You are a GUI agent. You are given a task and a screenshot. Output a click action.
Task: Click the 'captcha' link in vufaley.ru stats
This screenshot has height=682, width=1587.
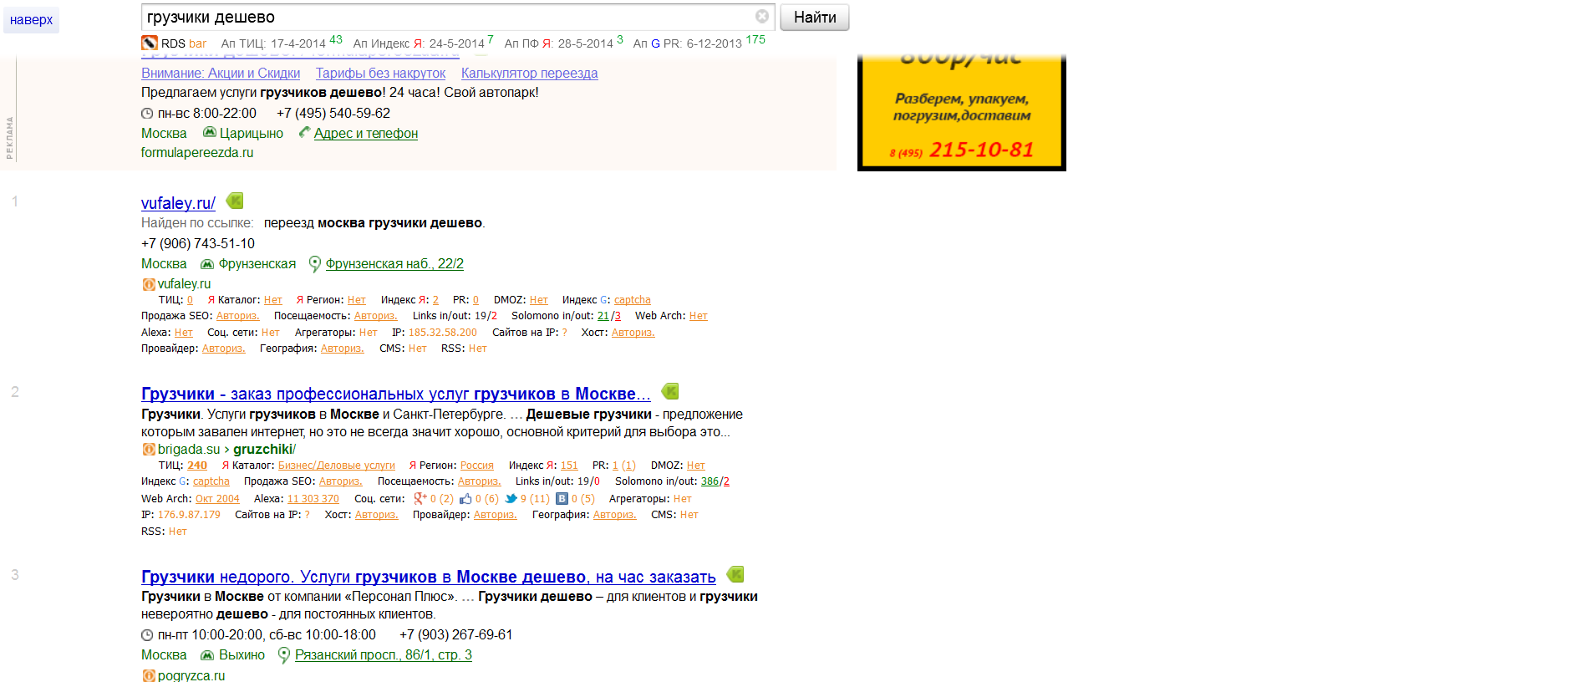[x=633, y=300]
